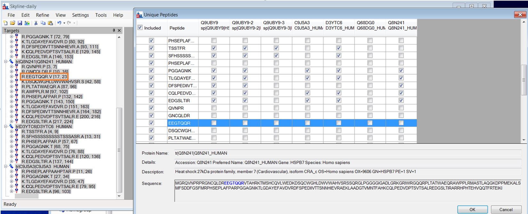Viewport: 528px width, 214px height.
Task: Toggle the Included header checkbox
Action: [140, 28]
